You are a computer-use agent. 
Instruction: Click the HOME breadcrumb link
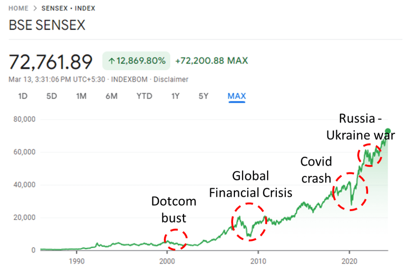point(19,8)
